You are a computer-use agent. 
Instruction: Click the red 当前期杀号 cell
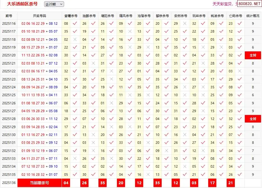click(39, 183)
